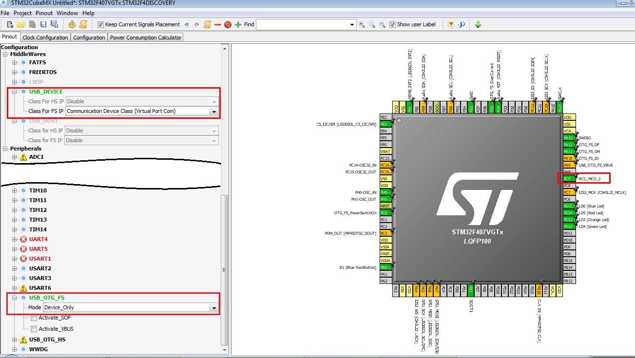Click the TIM10 peripheral cube icon
Screen dimensions: 635x358
click(23, 190)
